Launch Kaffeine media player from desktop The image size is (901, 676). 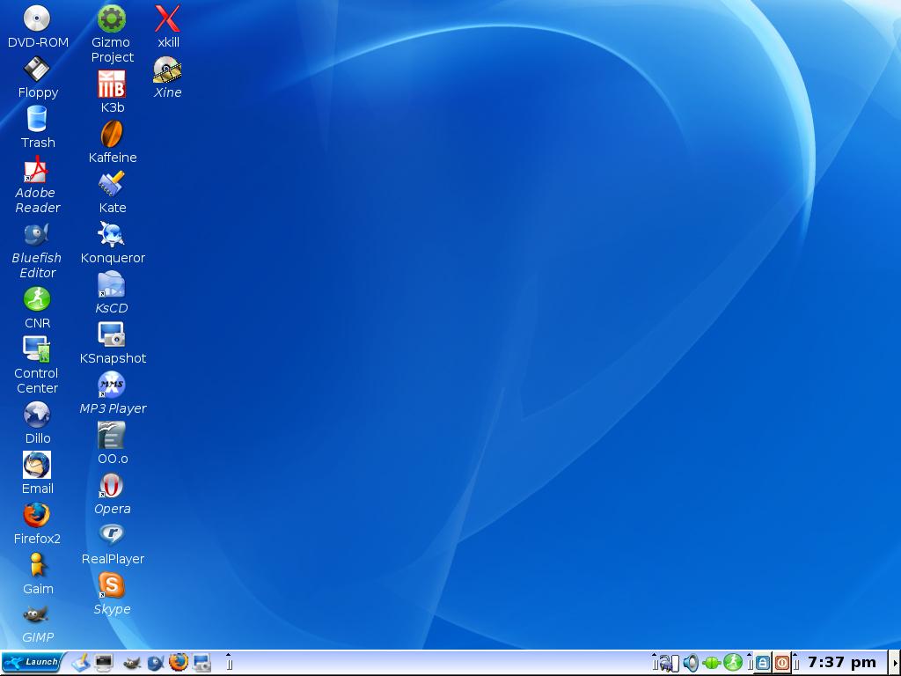click(x=112, y=135)
